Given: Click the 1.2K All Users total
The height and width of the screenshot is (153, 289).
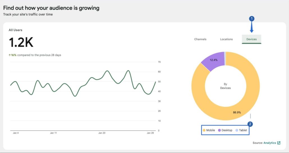Looking at the screenshot, I should click(21, 42).
